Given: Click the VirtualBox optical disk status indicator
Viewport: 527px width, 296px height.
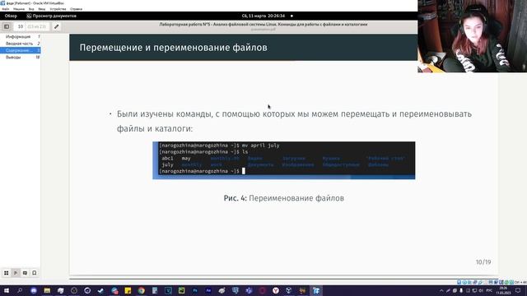Looking at the screenshot, I should [x=464, y=282].
